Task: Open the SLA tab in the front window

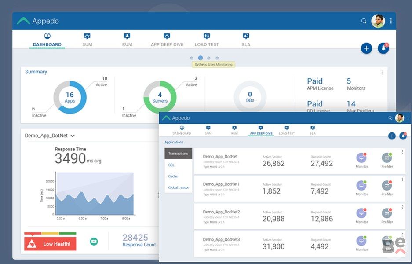Action: pos(313,130)
